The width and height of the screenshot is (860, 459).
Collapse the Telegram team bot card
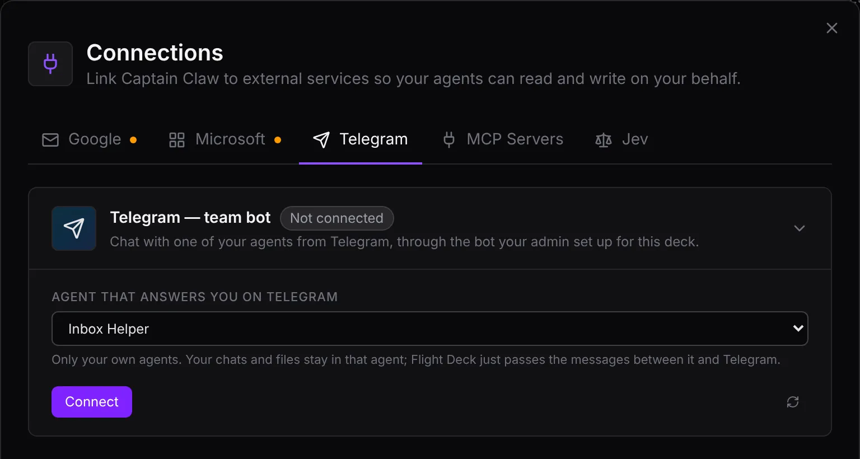coord(800,228)
